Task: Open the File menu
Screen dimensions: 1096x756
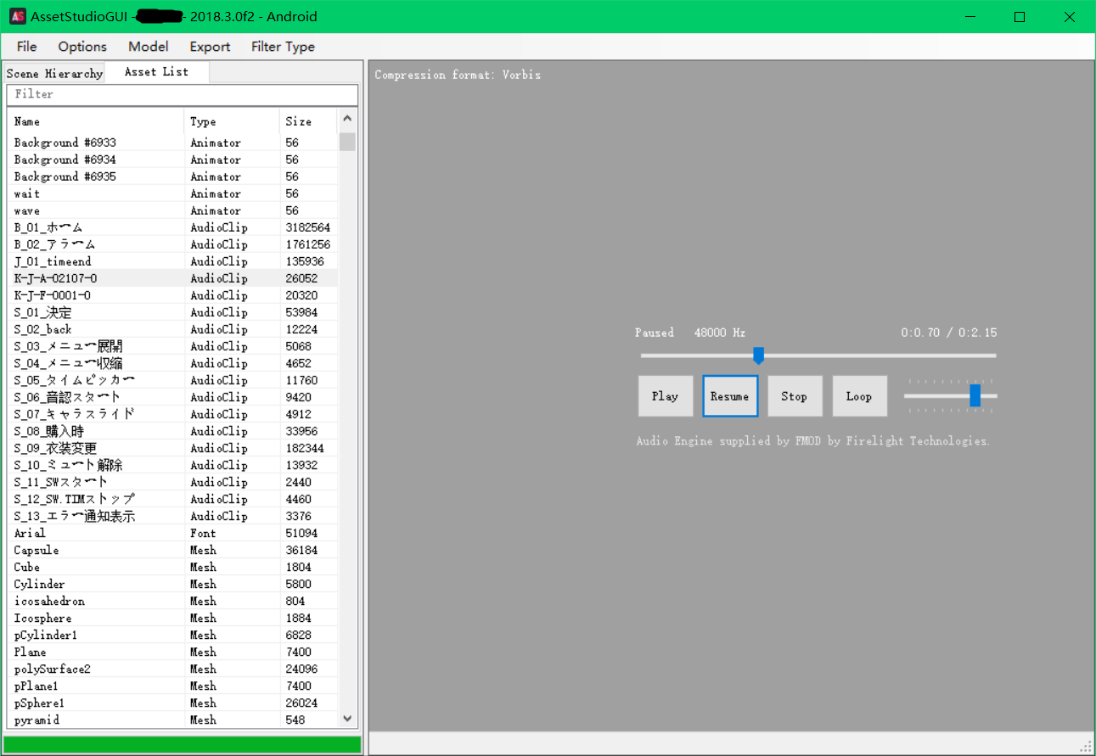Action: point(27,47)
